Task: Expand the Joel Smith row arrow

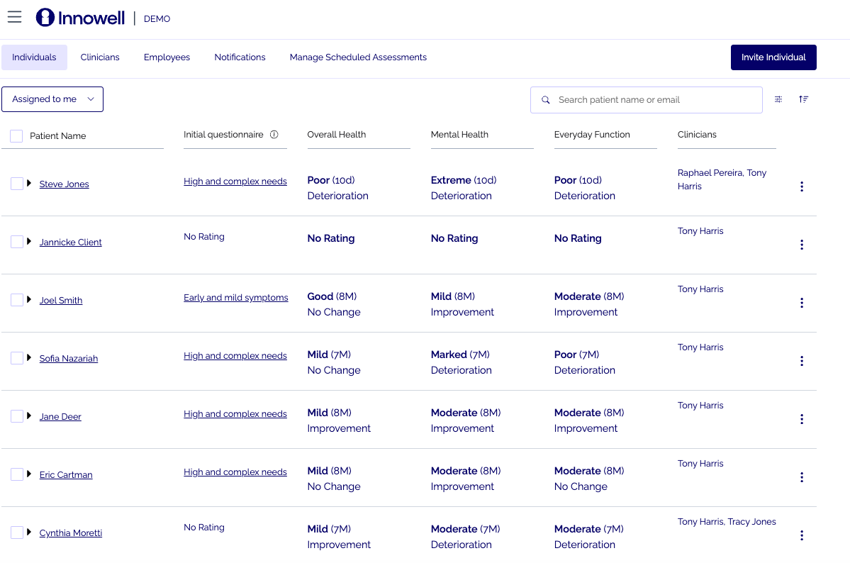Action: click(x=29, y=299)
